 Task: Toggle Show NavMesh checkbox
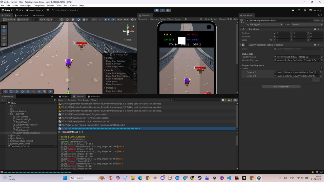[135, 64]
